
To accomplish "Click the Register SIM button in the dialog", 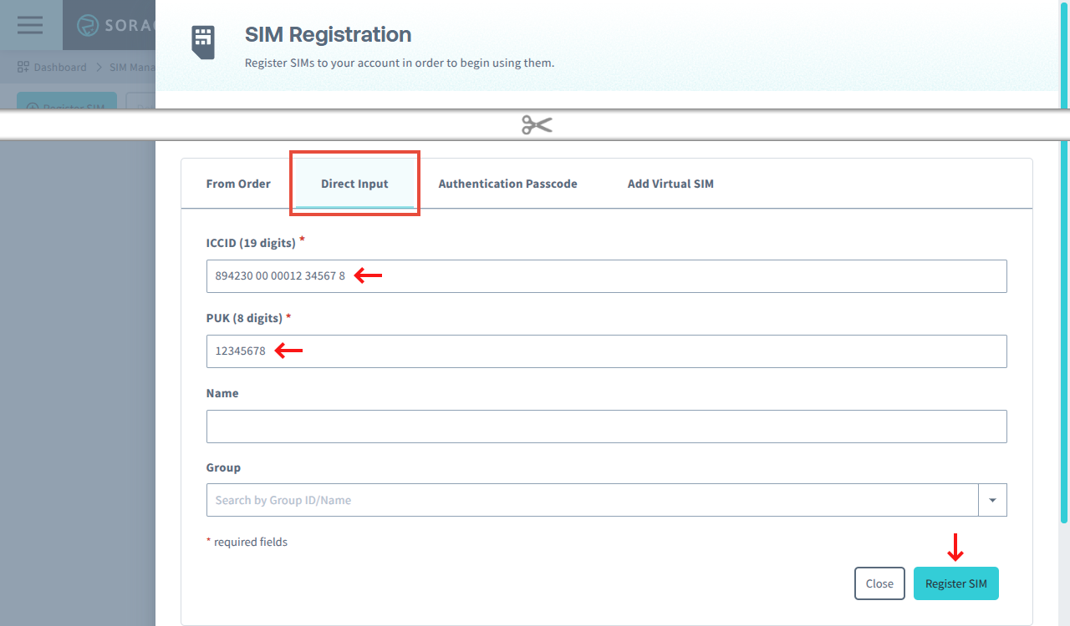I will click(x=955, y=583).
